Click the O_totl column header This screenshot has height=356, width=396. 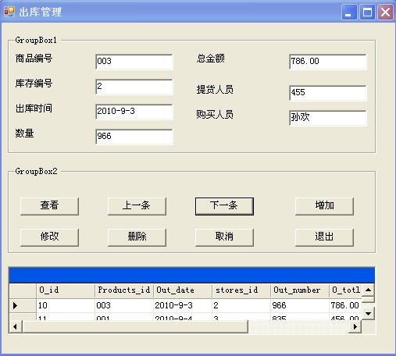pyautogui.click(x=345, y=290)
